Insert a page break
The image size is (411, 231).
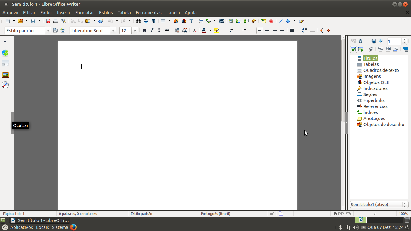[201, 21]
